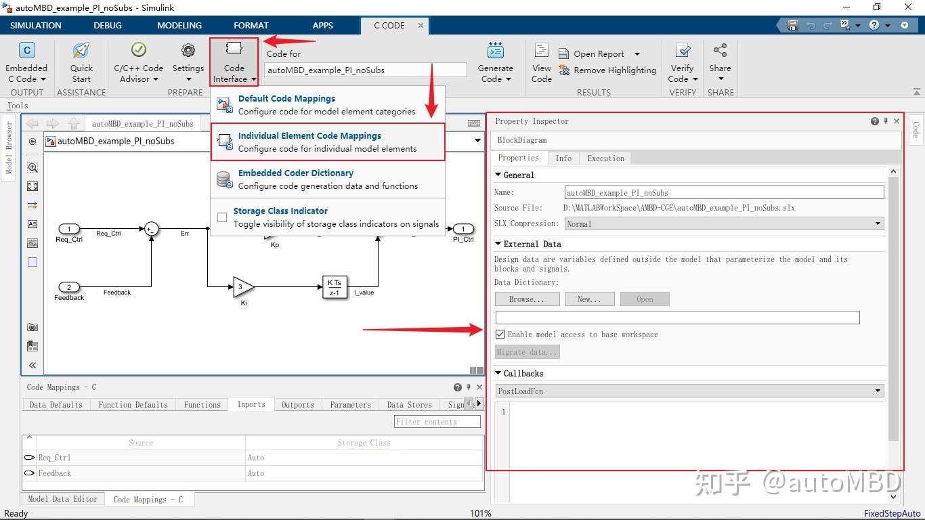Image resolution: width=925 pixels, height=520 pixels.
Task: Open the help dropdown arrow in title toolbar
Action: click(x=887, y=25)
